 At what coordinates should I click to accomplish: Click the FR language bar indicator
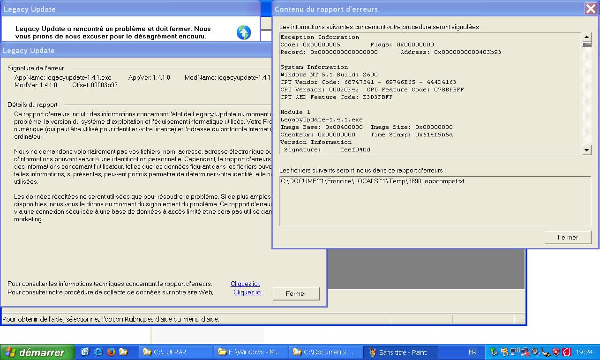[472, 352]
